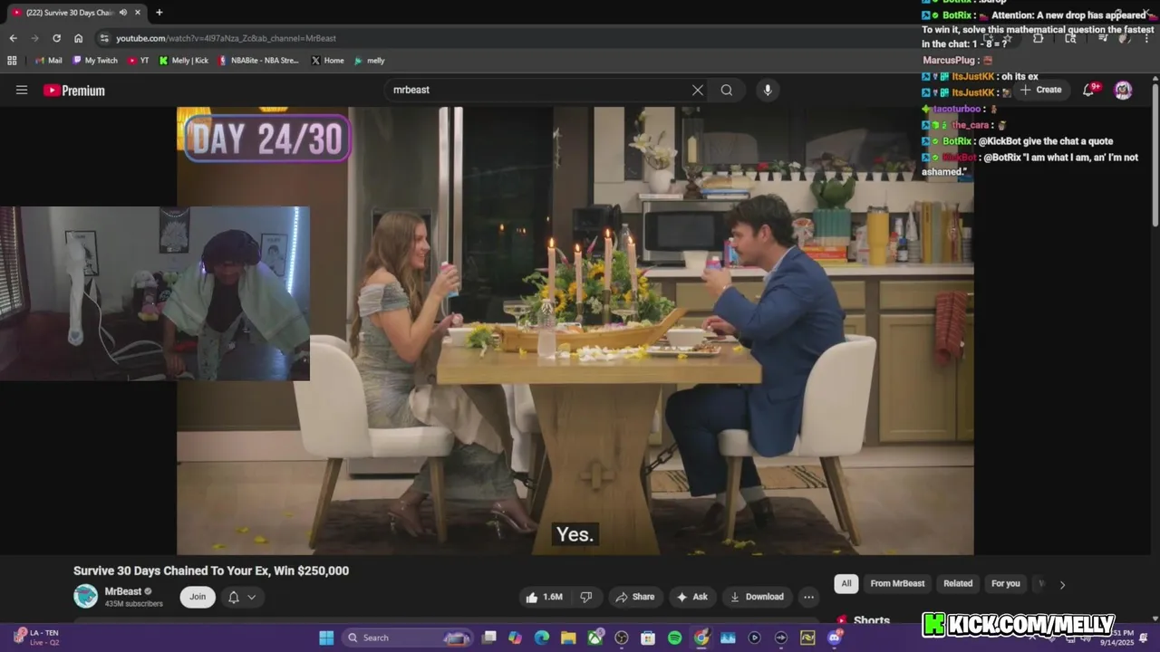Click the Windows taskbar Search box
The image size is (1160, 652).
408,638
